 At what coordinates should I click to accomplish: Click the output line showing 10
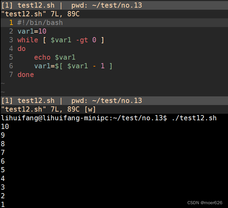(x=5, y=127)
